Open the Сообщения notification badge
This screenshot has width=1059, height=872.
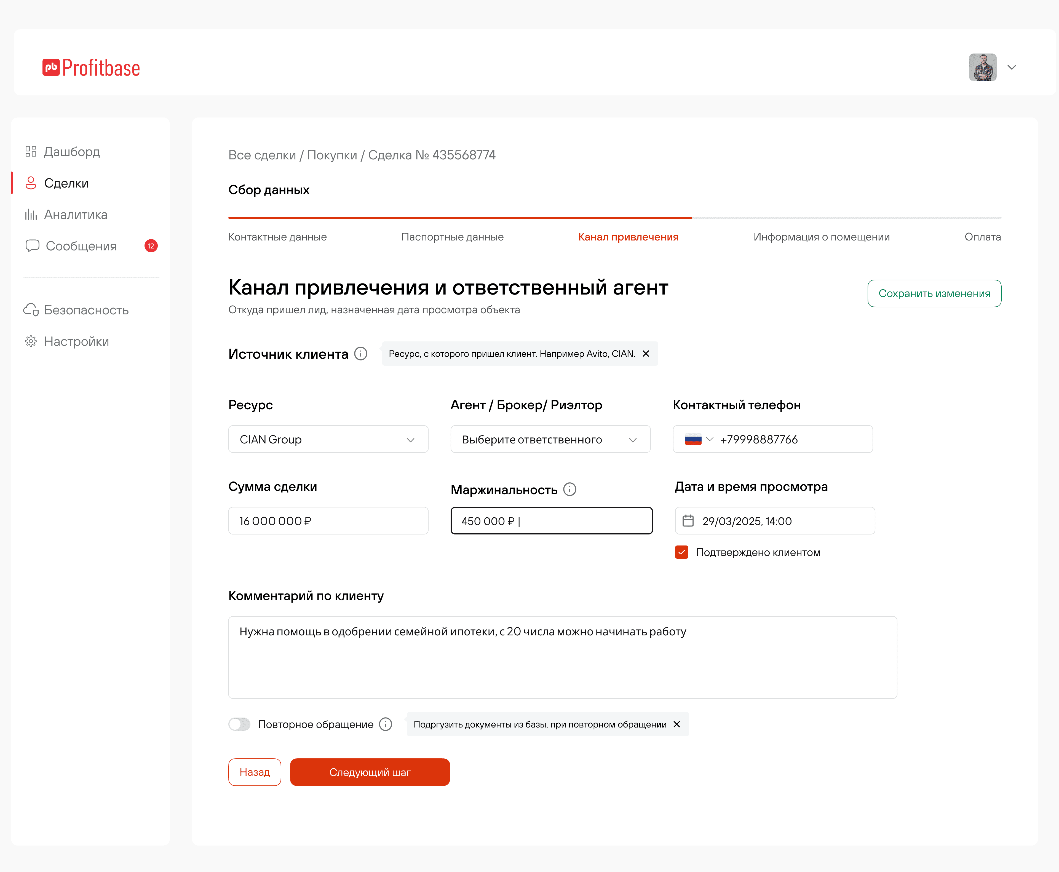pos(151,246)
